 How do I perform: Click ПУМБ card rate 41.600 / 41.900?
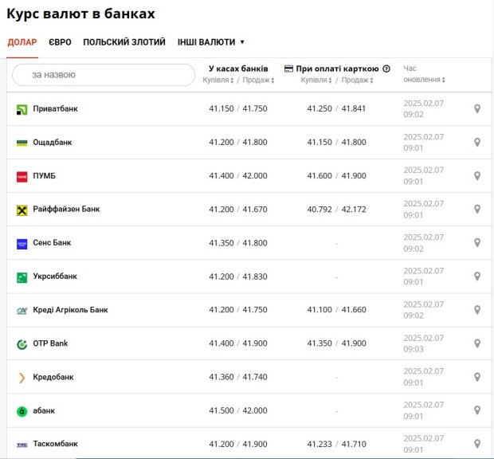(x=336, y=176)
